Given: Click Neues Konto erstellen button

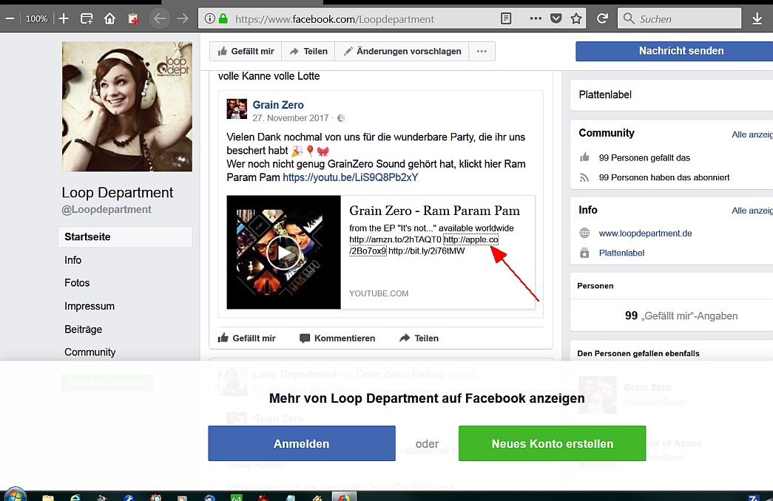Looking at the screenshot, I should click(x=552, y=443).
